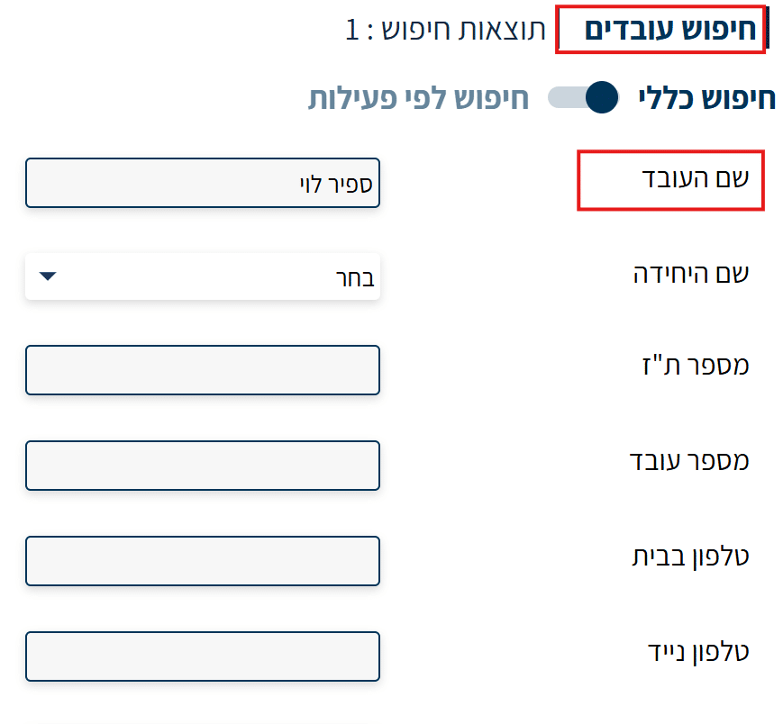Focus the 'מספר עובד' input field

coord(203,466)
